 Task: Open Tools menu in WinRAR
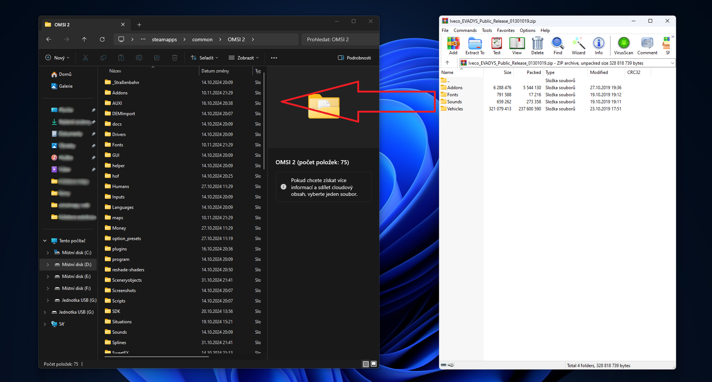(487, 30)
